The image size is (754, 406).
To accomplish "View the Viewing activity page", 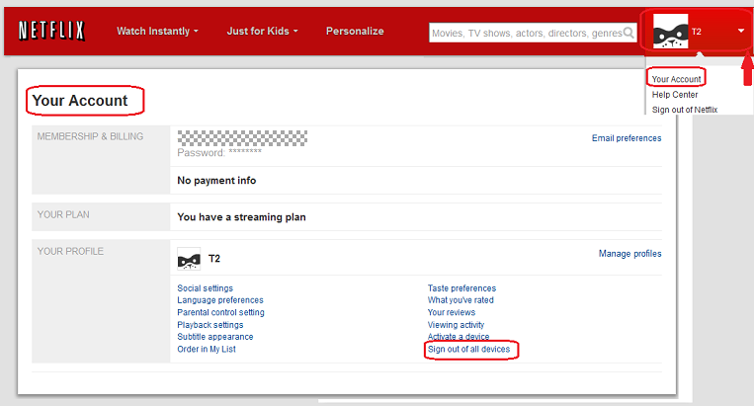I will (x=456, y=325).
